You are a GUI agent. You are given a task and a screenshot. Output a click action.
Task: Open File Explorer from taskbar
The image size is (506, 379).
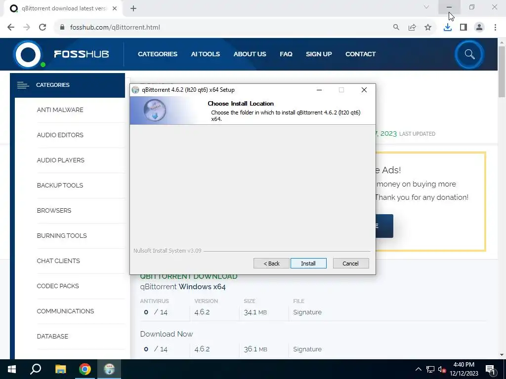(60, 369)
